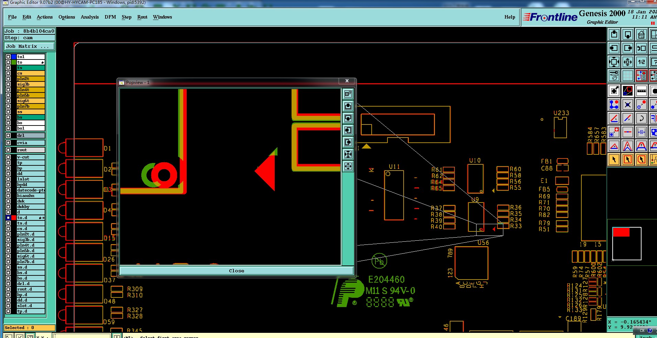Image resolution: width=657 pixels, height=338 pixels.
Task: Toggle the ts layer checkbox
Action: 8,68
